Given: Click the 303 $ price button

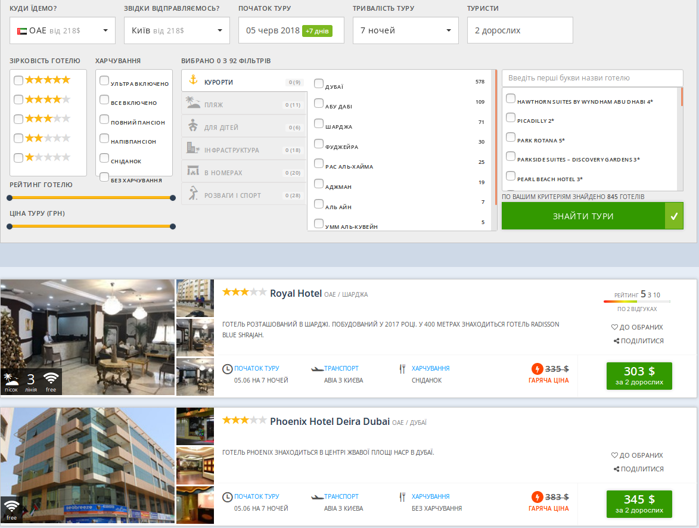Looking at the screenshot, I should (x=639, y=376).
